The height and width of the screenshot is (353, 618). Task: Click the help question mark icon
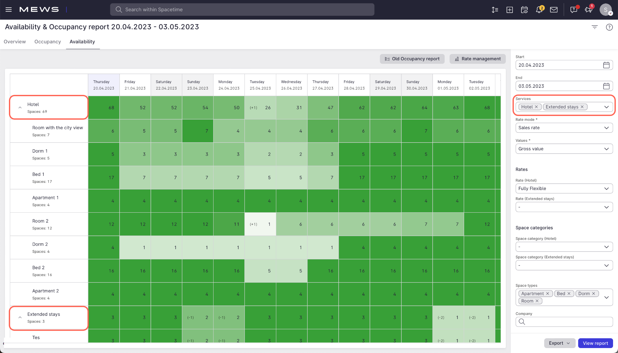tap(609, 27)
